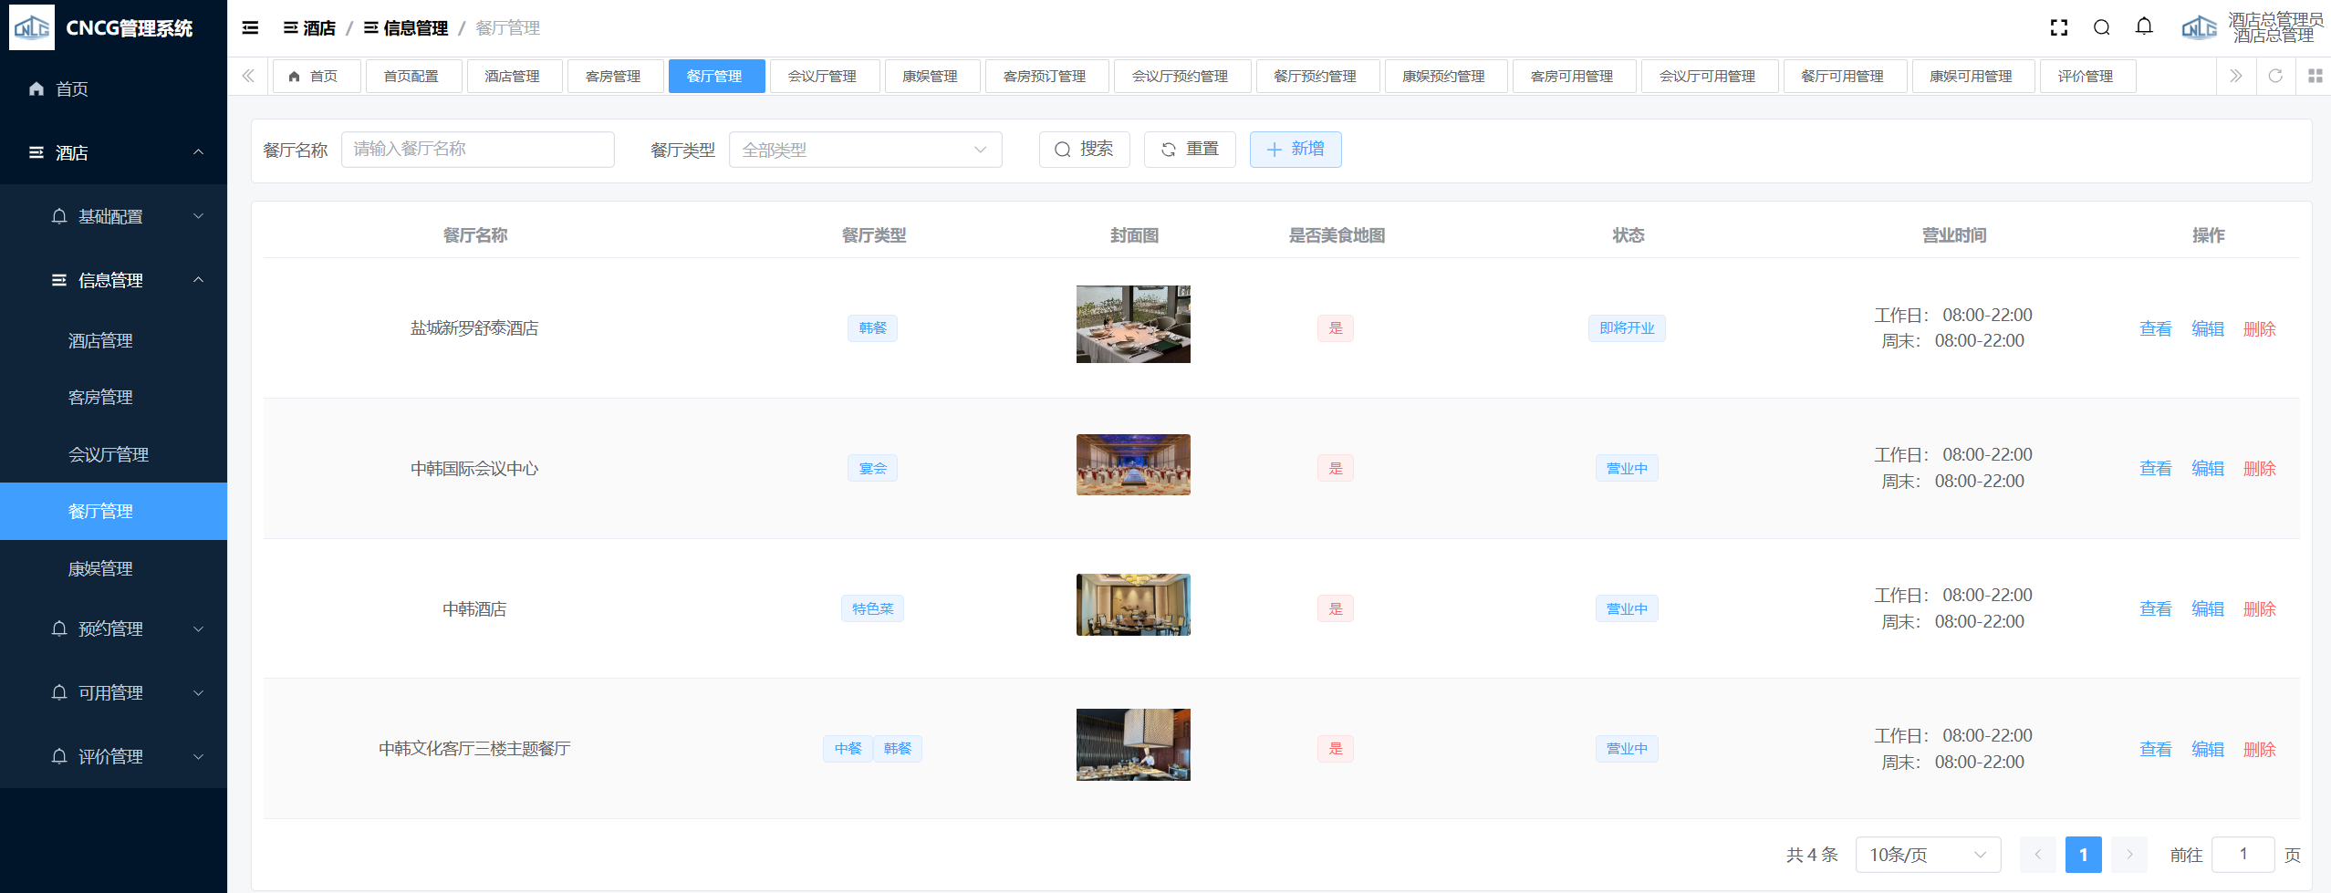
Task: Open the header search magnifier icon
Action: pyautogui.click(x=2102, y=28)
